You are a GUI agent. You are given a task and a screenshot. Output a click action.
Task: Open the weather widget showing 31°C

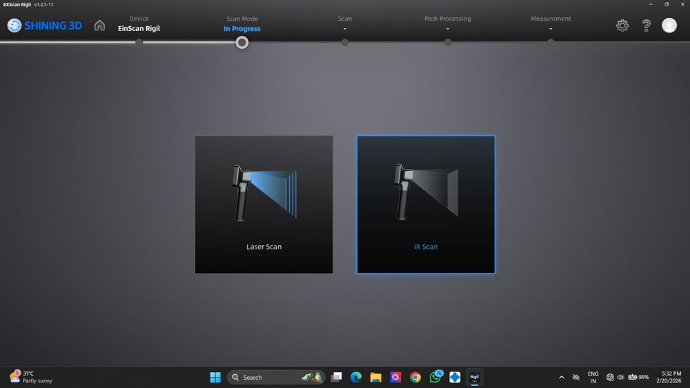pyautogui.click(x=31, y=377)
